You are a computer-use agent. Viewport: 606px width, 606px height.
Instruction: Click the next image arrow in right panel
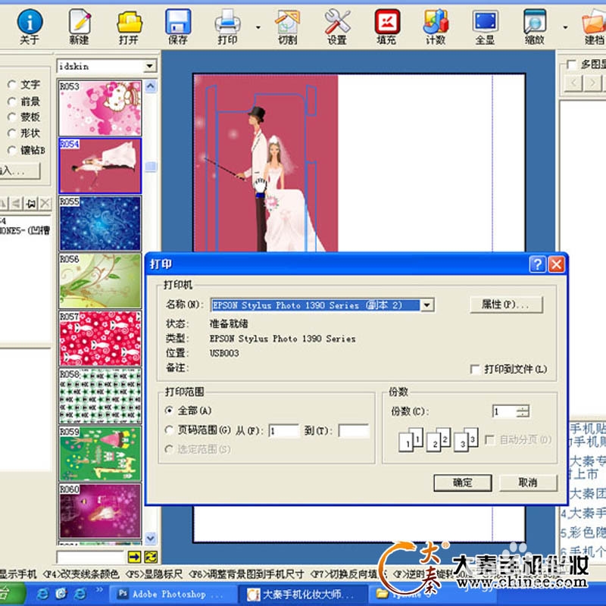click(x=593, y=83)
